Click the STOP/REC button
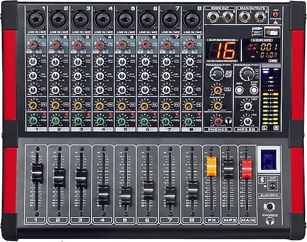This screenshot has height=242, width=307. pyautogui.click(x=254, y=90)
